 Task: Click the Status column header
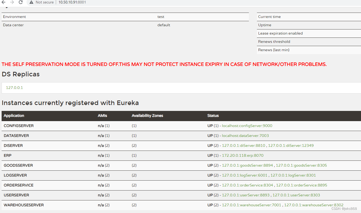pos(213,116)
